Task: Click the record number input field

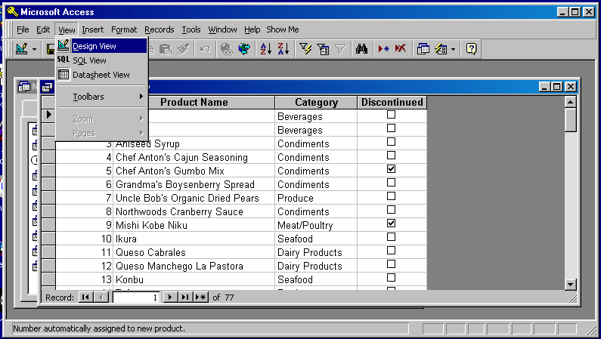Action: point(136,297)
